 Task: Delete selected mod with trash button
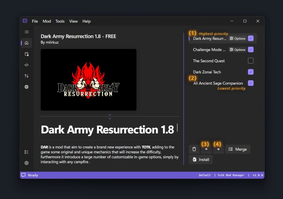[194, 149]
